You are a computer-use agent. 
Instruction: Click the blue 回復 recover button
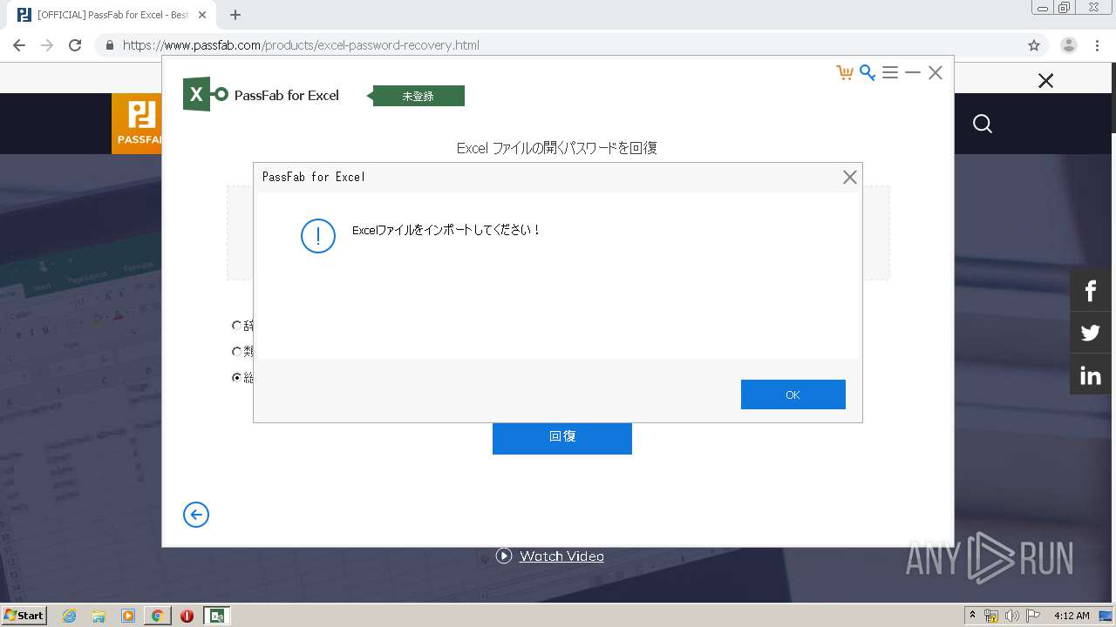[x=561, y=436]
